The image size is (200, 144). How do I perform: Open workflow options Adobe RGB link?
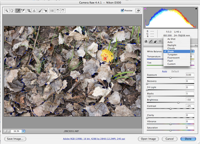coord(94,139)
